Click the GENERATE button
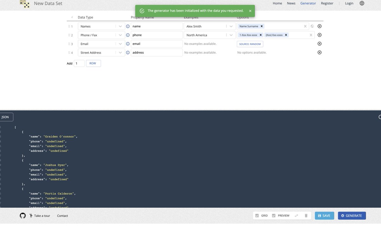The image size is (381, 226). [352, 216]
